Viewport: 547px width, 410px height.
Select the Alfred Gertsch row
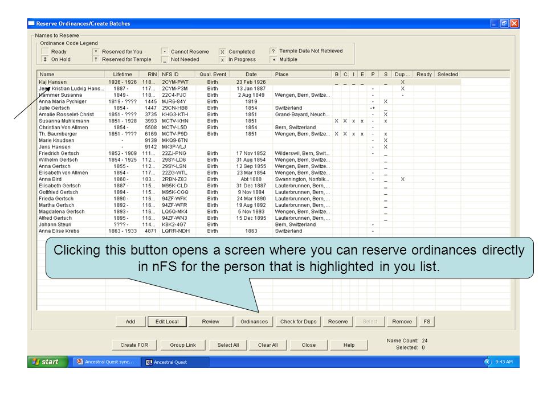[x=249, y=218]
